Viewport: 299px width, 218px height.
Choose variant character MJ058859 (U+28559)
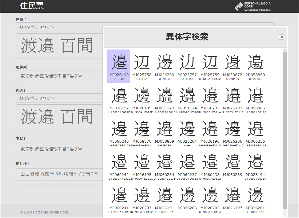coord(255,63)
